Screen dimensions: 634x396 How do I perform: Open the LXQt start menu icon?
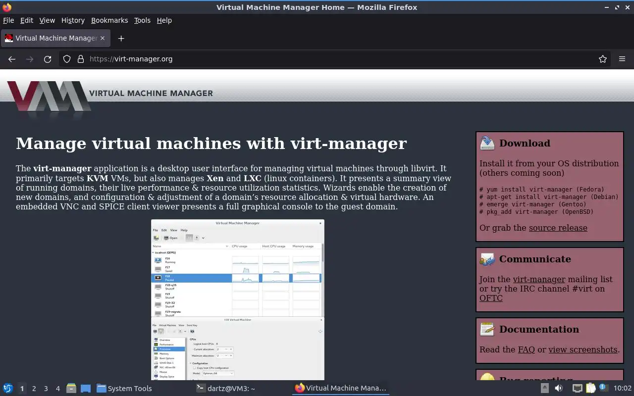click(x=8, y=388)
